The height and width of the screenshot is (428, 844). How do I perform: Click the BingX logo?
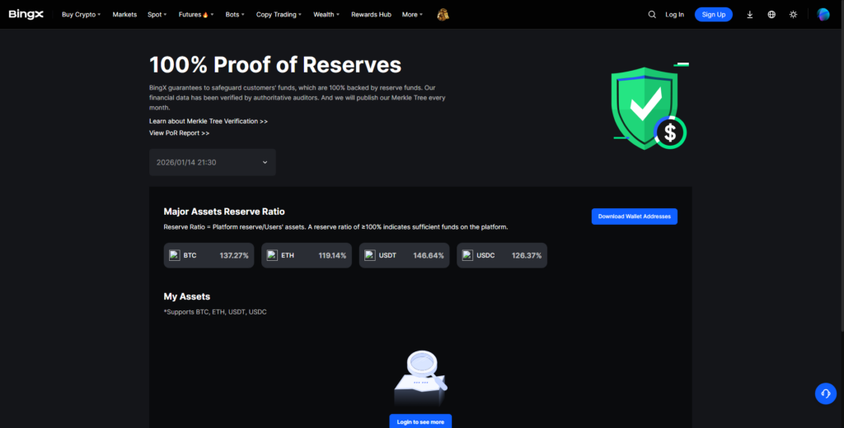tap(26, 15)
